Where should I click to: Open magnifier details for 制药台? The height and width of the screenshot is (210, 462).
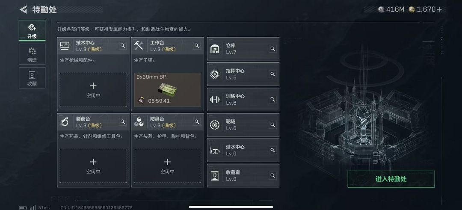coord(123,121)
